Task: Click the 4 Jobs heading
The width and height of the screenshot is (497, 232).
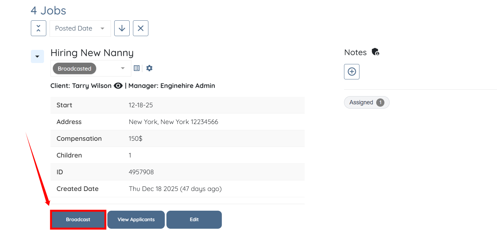Action: (48, 11)
